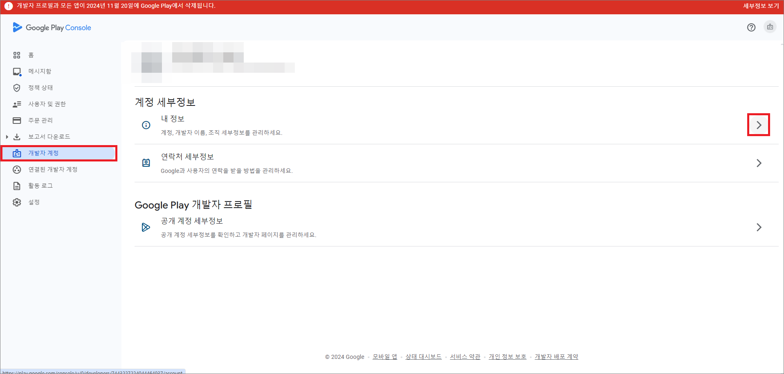Expand the 보고서 다운로드 tree arrow
This screenshot has width=784, height=374.
point(7,137)
